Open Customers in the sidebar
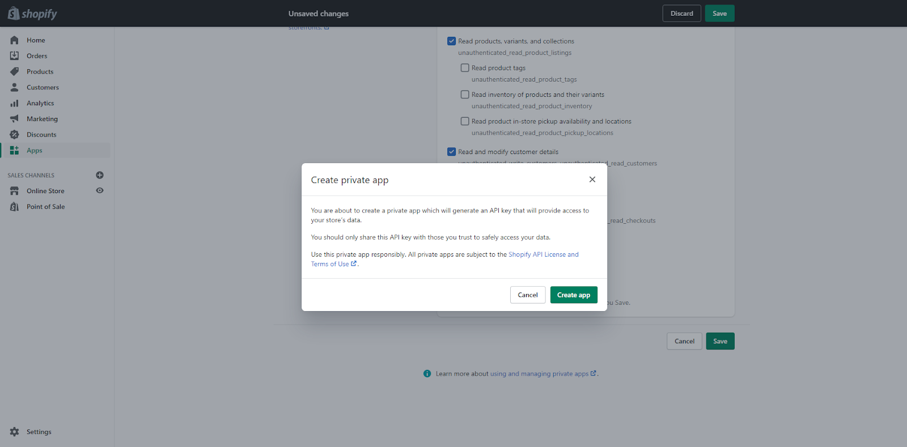 pos(43,88)
